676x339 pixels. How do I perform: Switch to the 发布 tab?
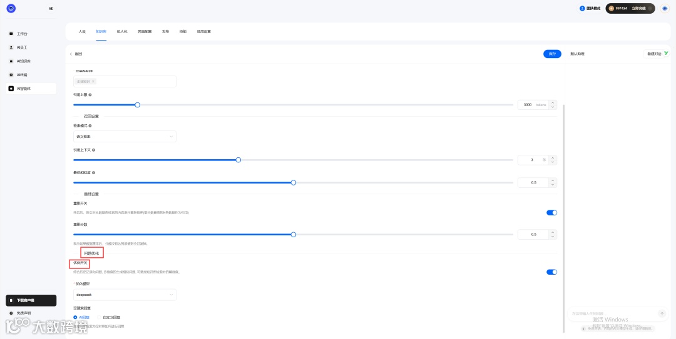tap(165, 31)
